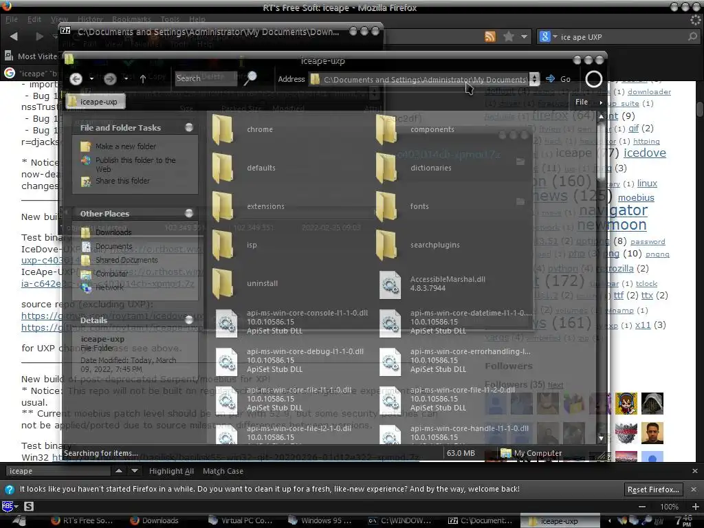Open the Address bar dropdown

534,79
